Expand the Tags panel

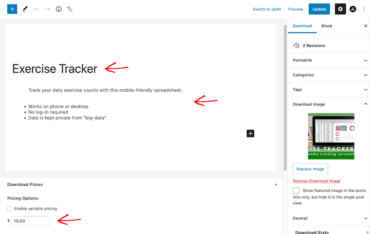click(328, 90)
